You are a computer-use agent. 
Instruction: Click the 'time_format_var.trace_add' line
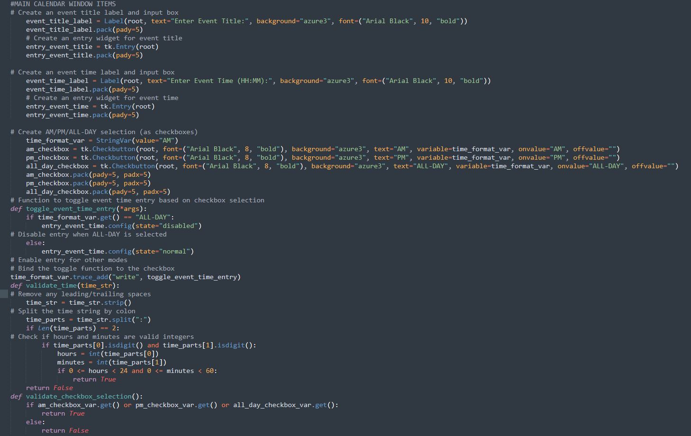coord(126,277)
